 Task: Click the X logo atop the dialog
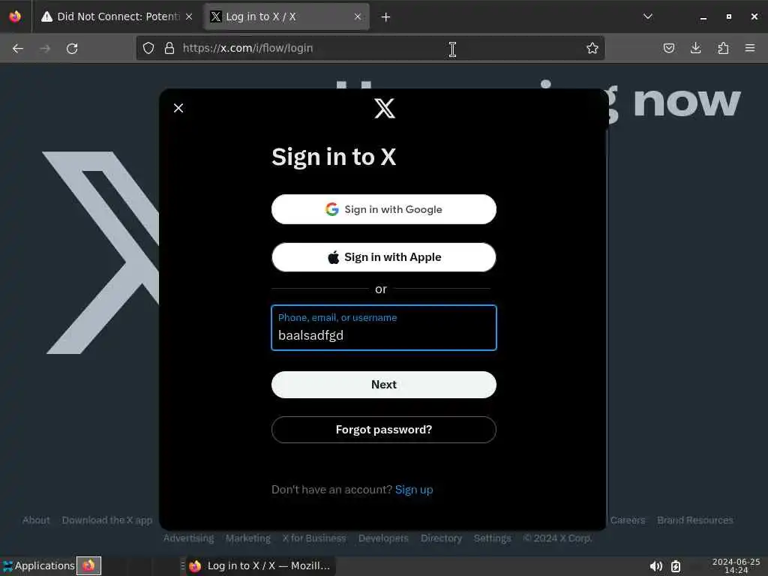point(385,108)
